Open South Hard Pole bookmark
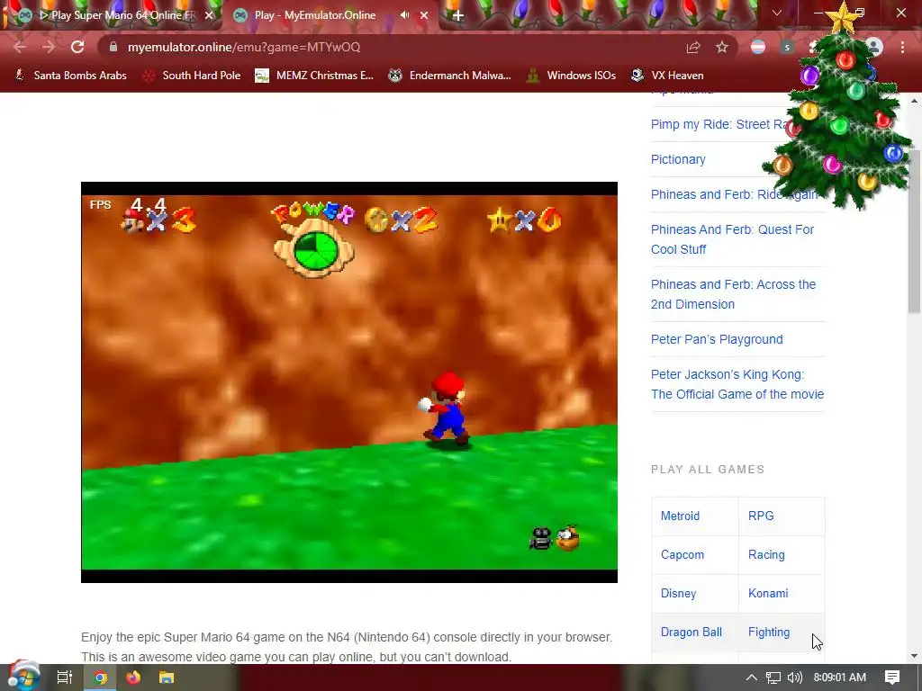The image size is (922, 691). click(193, 76)
